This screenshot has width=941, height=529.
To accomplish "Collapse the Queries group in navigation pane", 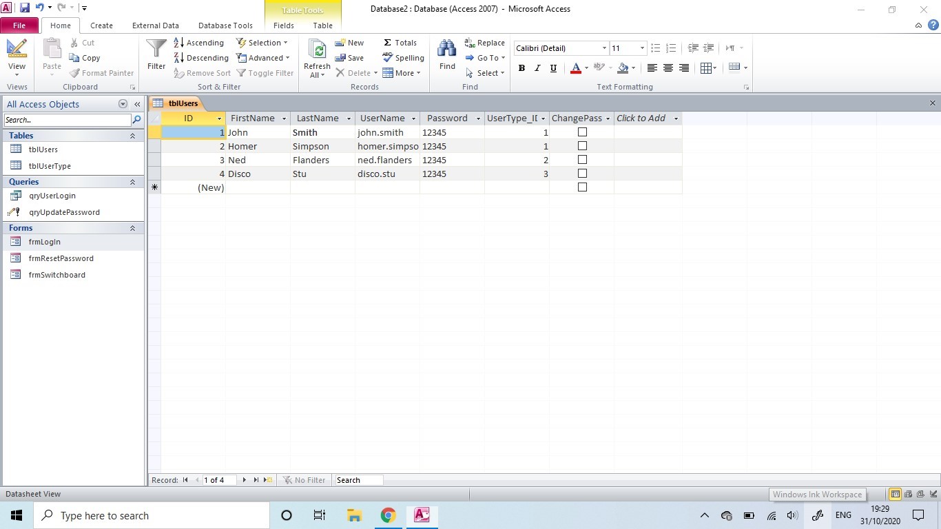I will (132, 182).
